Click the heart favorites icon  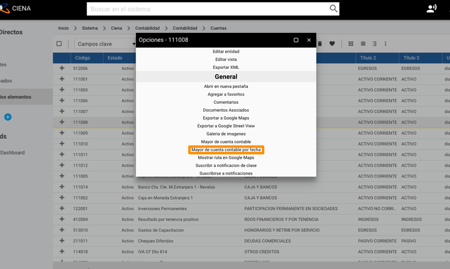point(332,44)
